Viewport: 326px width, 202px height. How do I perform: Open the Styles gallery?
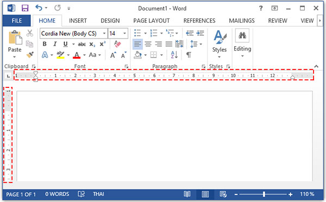pos(220,44)
